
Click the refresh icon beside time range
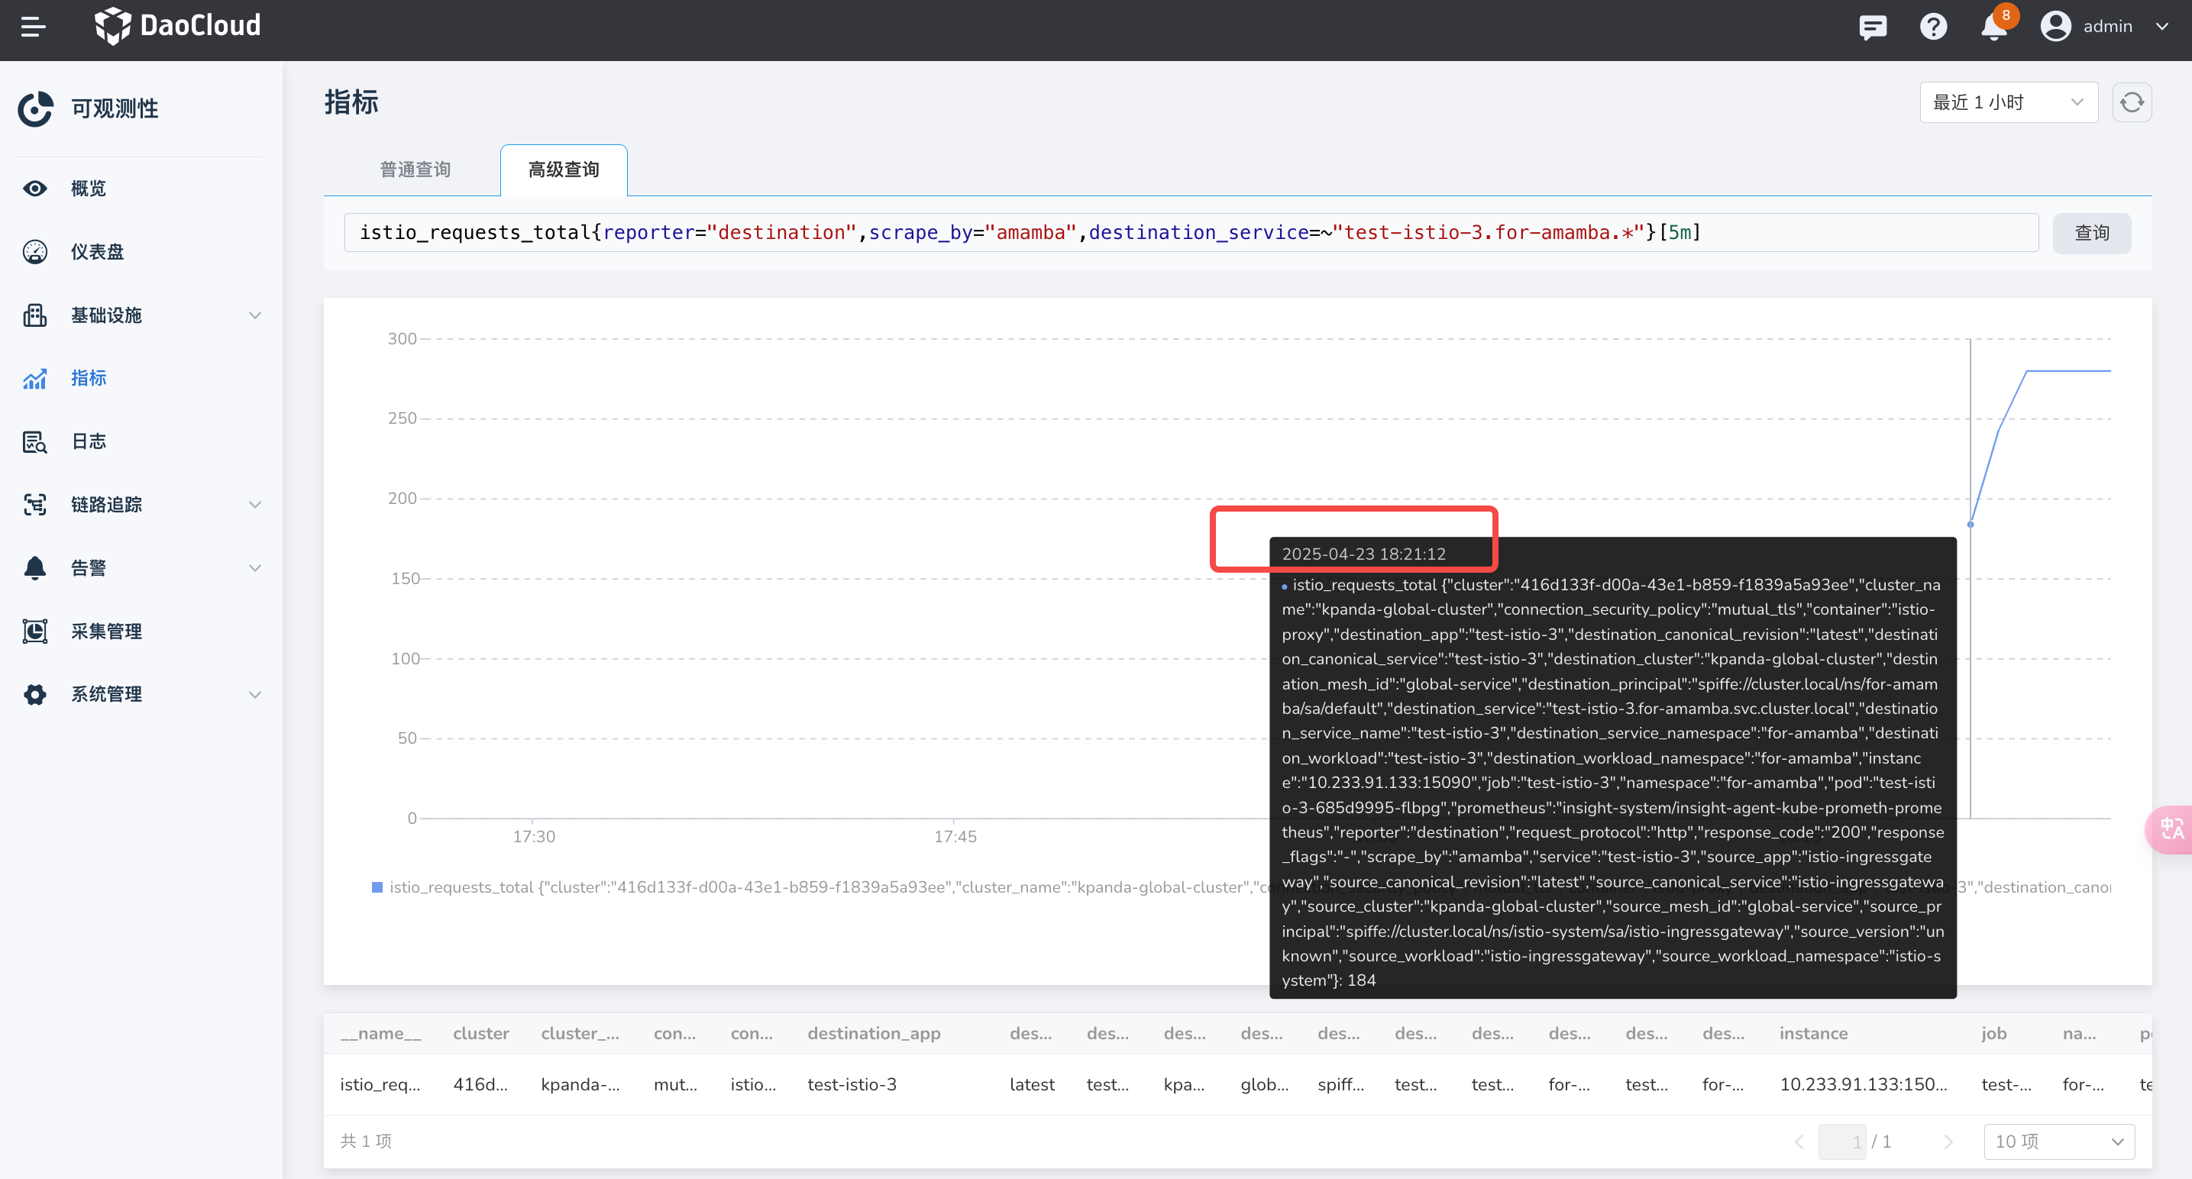pos(2131,103)
